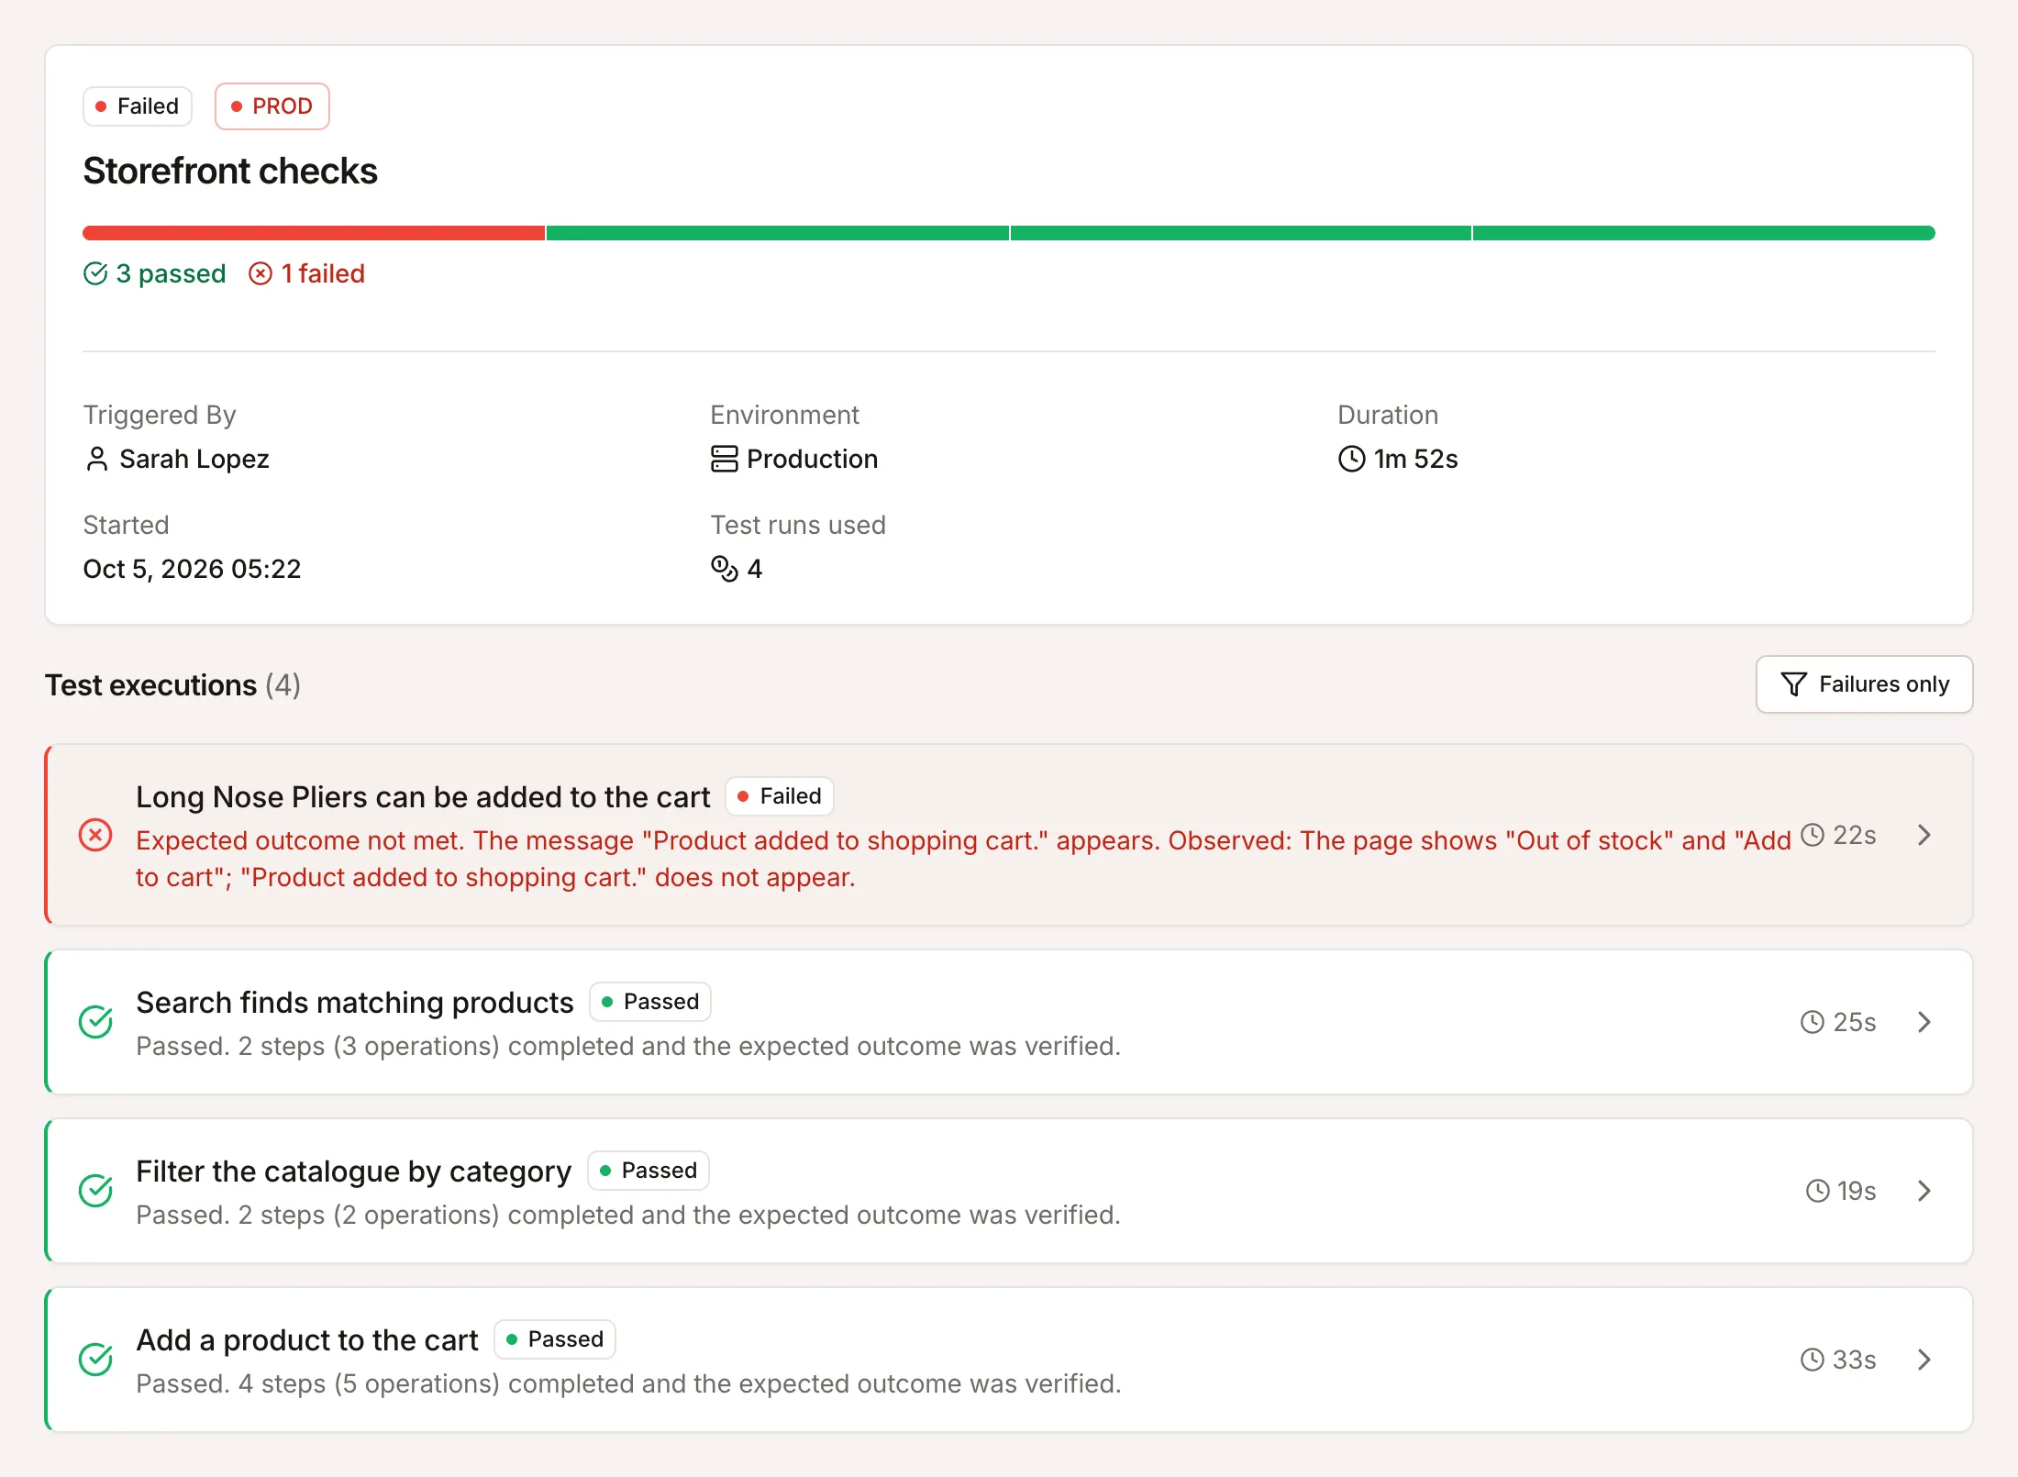The height and width of the screenshot is (1477, 2018).
Task: Open the Search finds matching products title
Action: pyautogui.click(x=355, y=1002)
